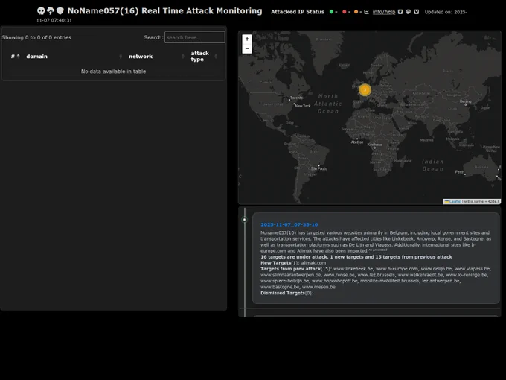Click the NoName057(16) page title
Viewport: 506px width, 380px height.
tap(164, 10)
